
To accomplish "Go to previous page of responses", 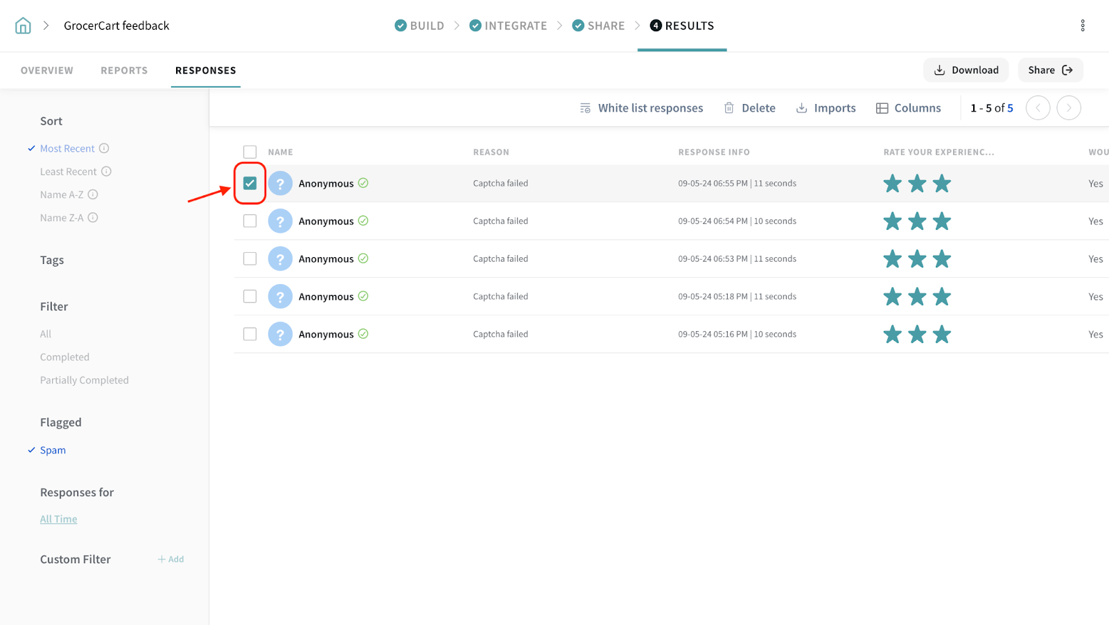I will tap(1038, 108).
